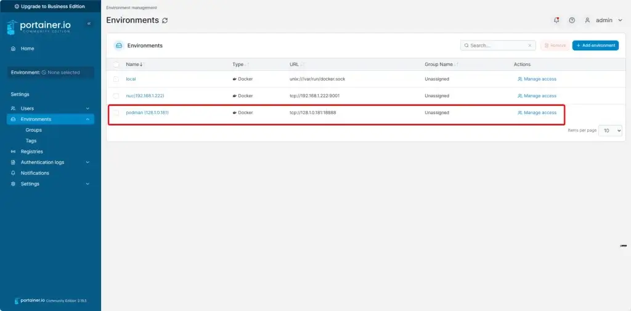The width and height of the screenshot is (631, 311).
Task: Open the nuc(192.168.1.222) environment link
Action: pyautogui.click(x=145, y=96)
